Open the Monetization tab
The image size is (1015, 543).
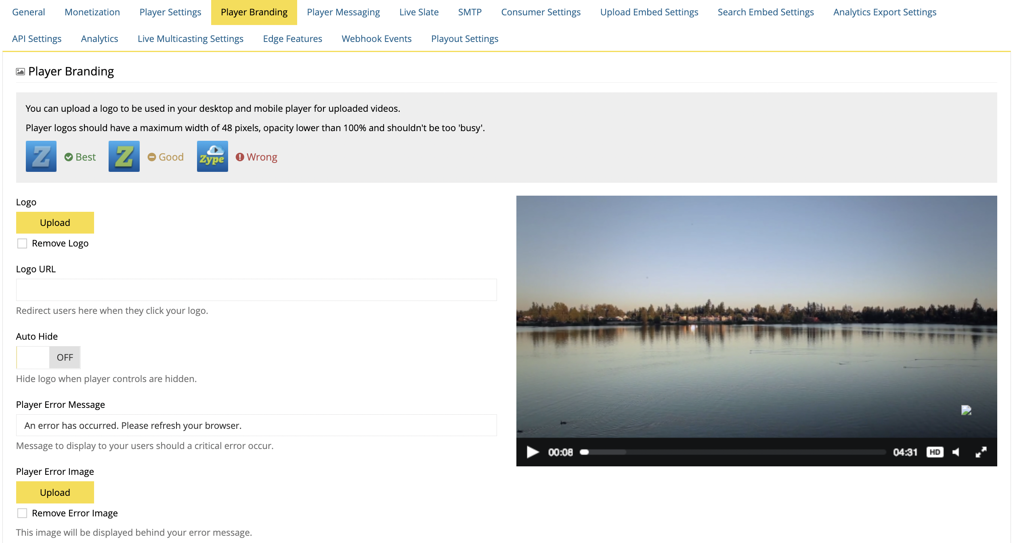[92, 12]
